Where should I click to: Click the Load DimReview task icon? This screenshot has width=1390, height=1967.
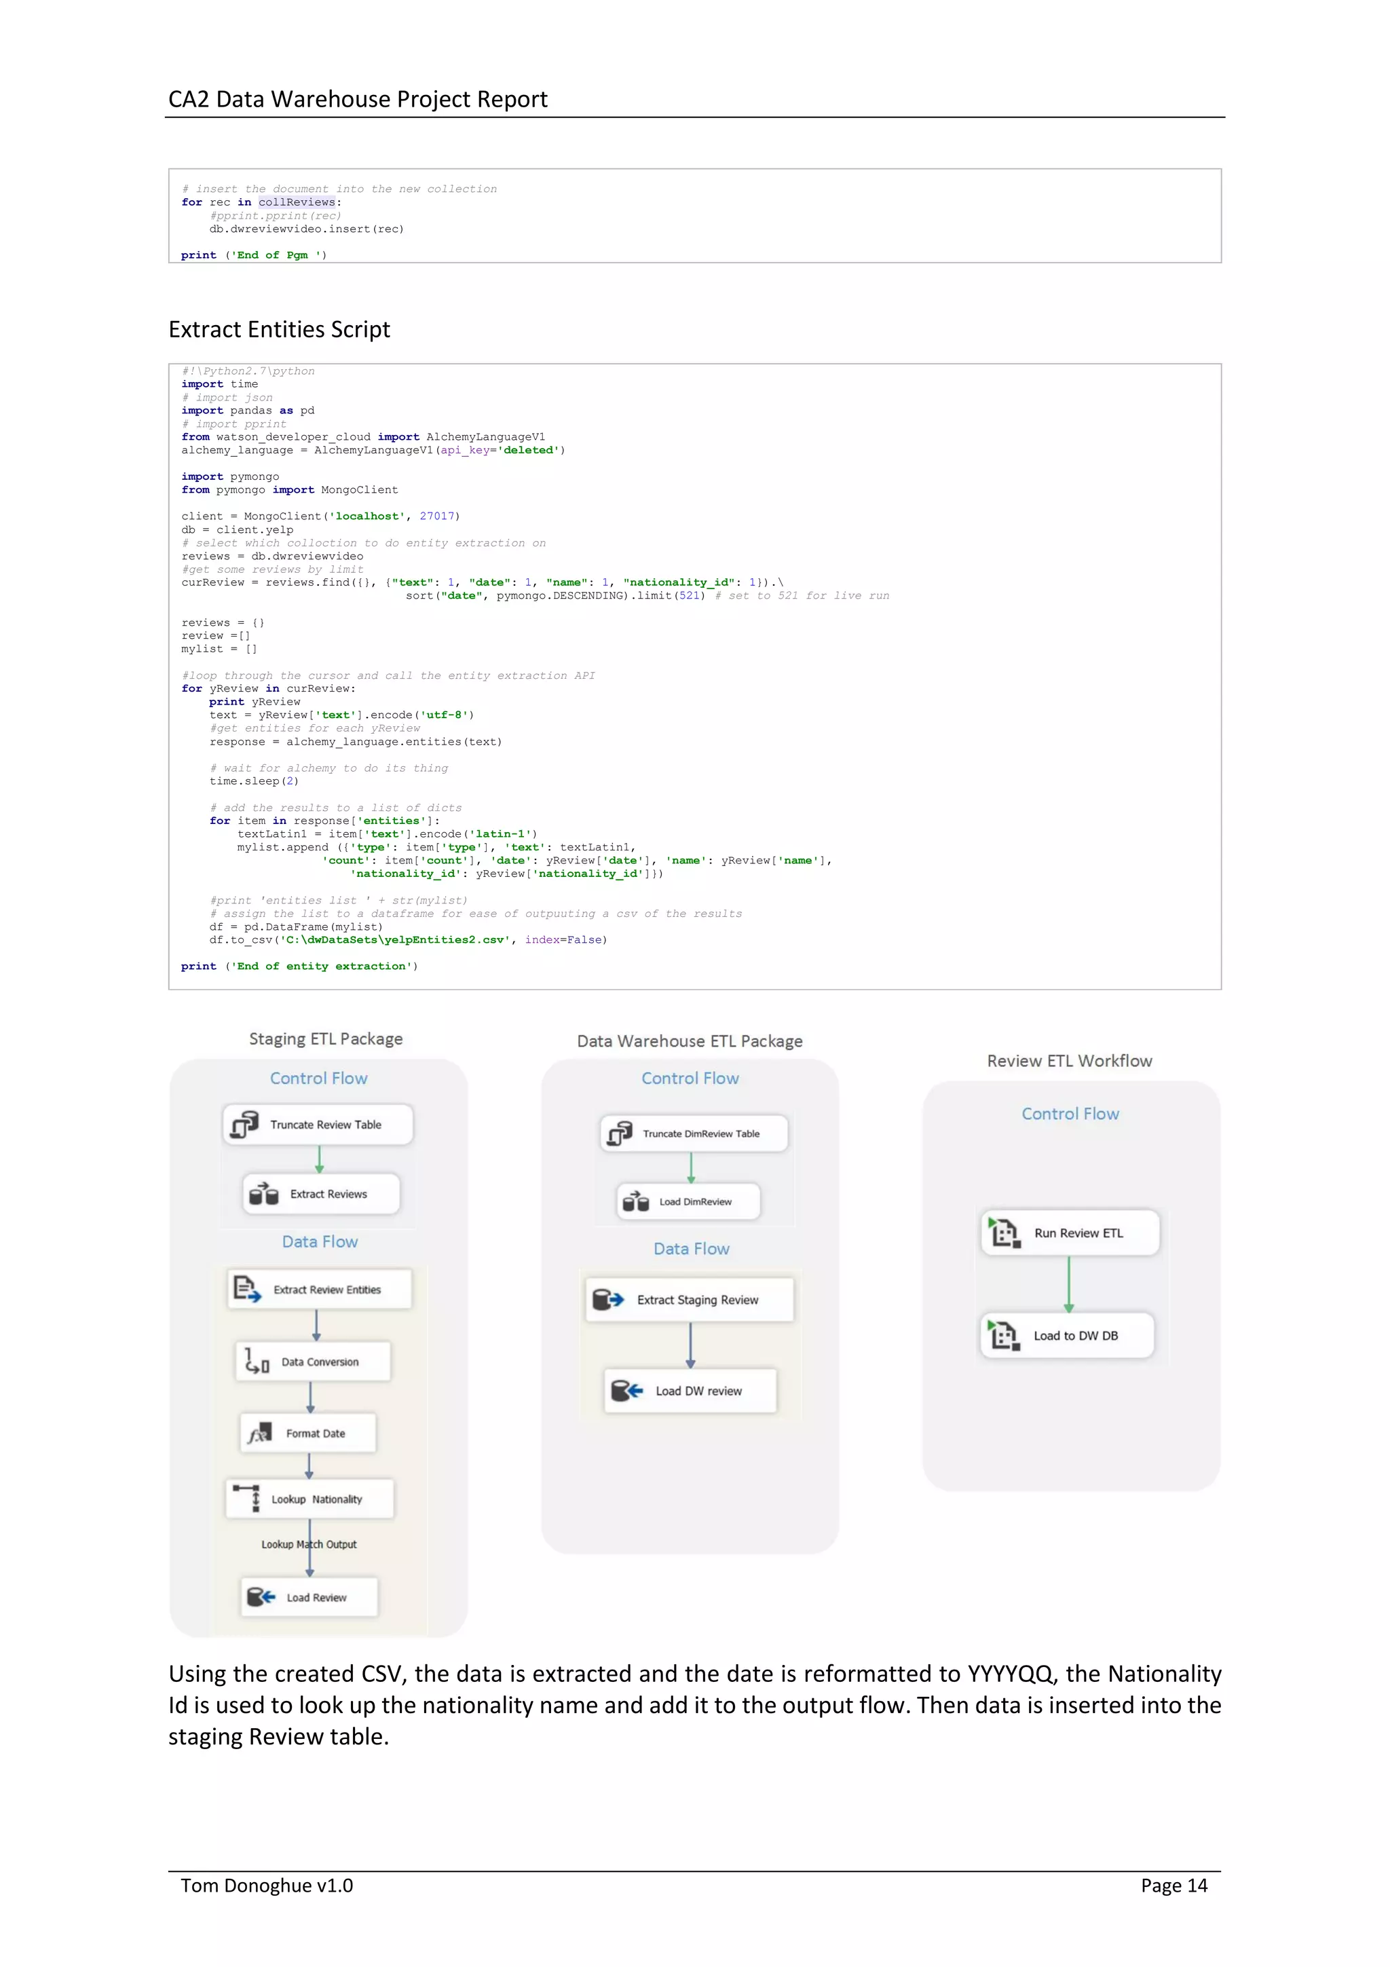(635, 1201)
